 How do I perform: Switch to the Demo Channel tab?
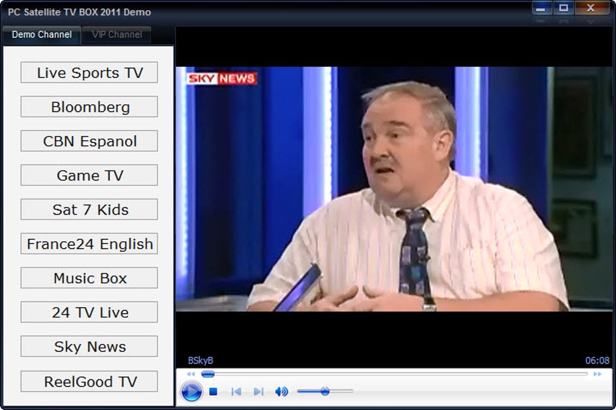point(42,35)
